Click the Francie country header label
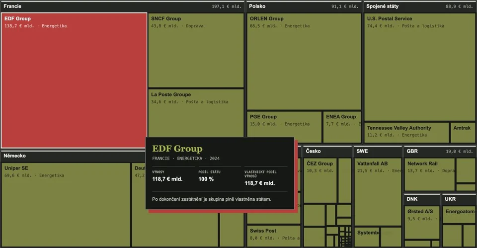The height and width of the screenshot is (248, 477). coord(12,6)
